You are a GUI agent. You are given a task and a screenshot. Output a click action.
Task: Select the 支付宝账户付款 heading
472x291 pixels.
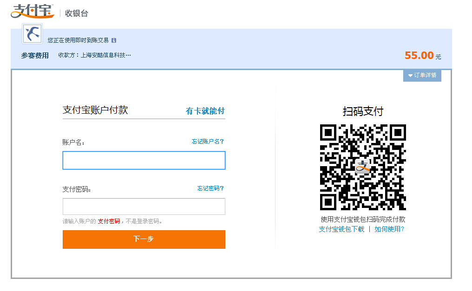point(95,110)
